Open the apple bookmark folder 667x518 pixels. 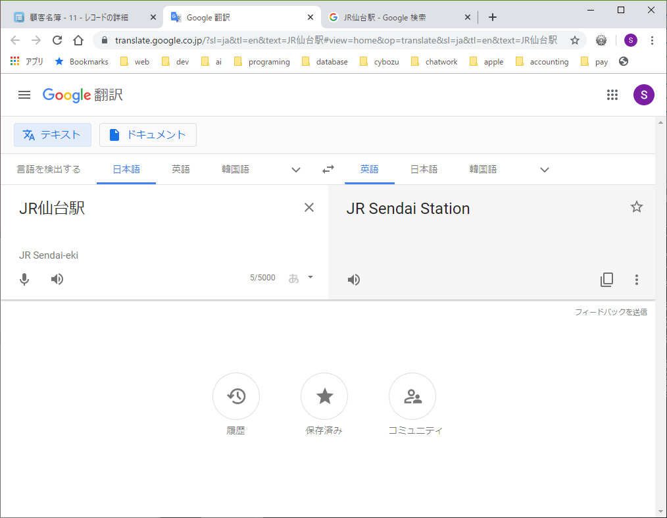coord(486,62)
